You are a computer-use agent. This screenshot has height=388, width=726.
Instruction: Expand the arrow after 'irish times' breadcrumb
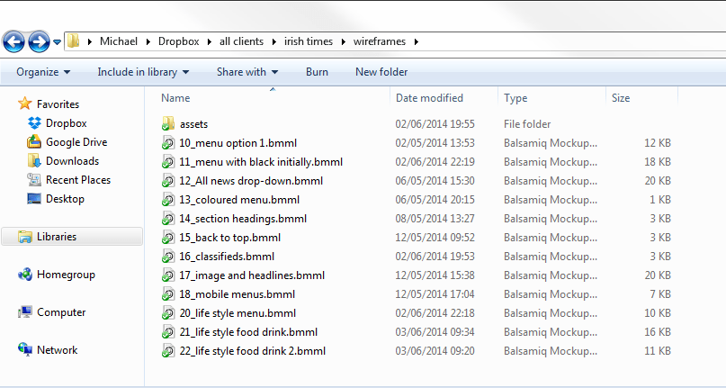(x=343, y=41)
